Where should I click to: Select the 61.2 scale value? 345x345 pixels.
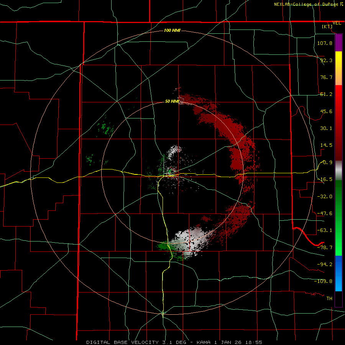[326, 94]
